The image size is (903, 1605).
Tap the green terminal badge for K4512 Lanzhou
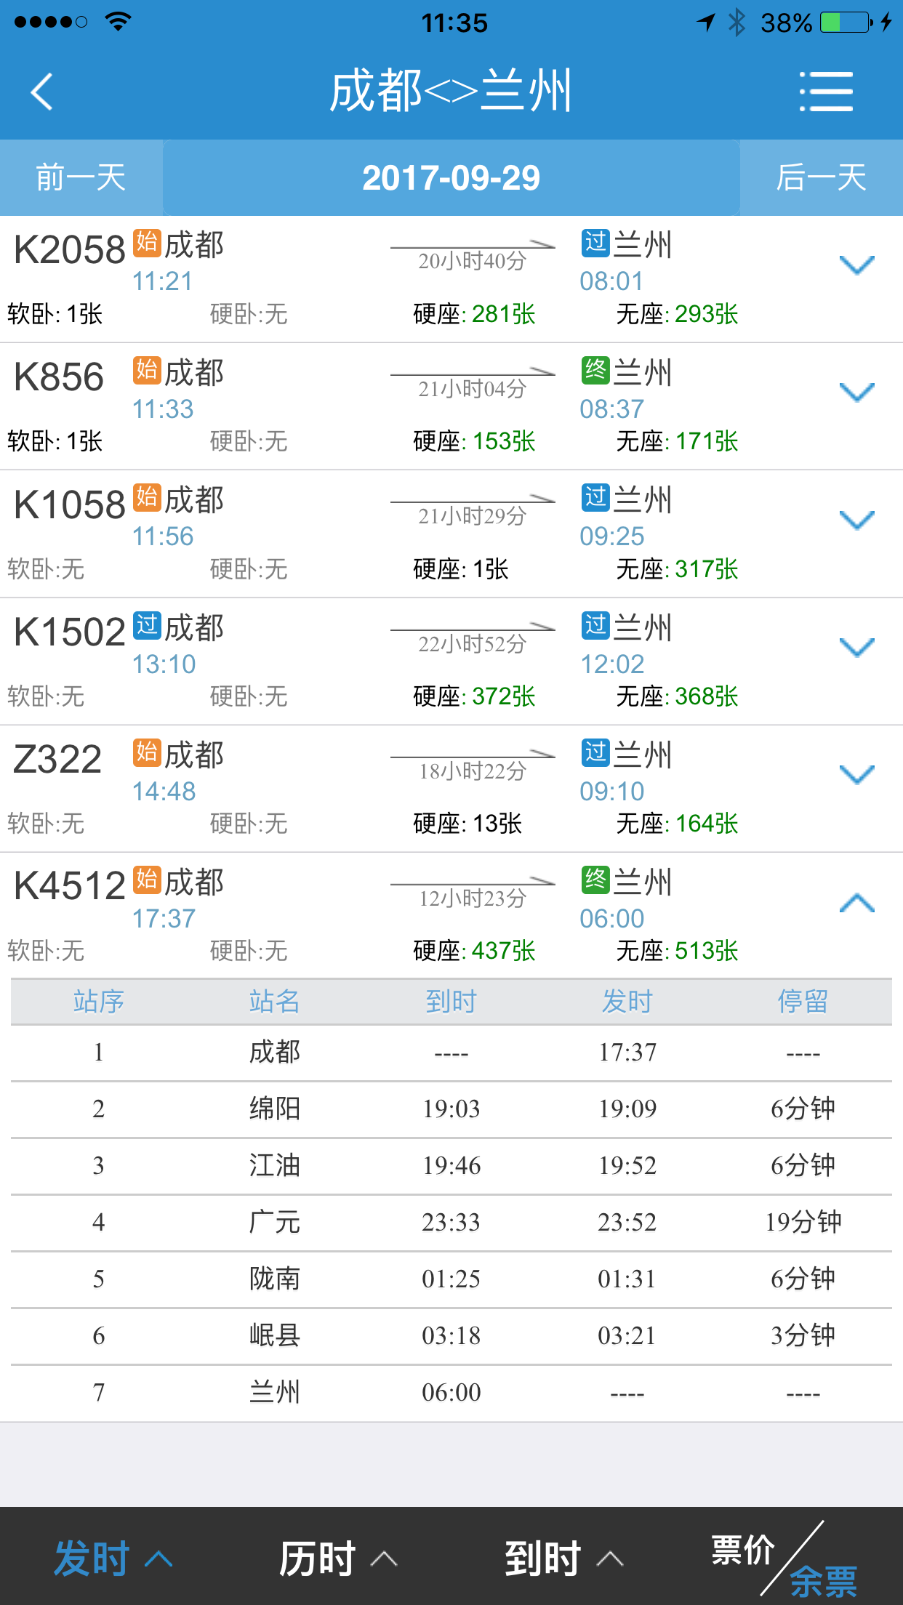pos(595,880)
